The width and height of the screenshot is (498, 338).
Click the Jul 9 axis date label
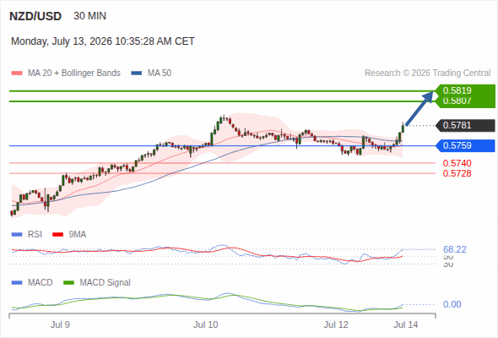[60, 325]
